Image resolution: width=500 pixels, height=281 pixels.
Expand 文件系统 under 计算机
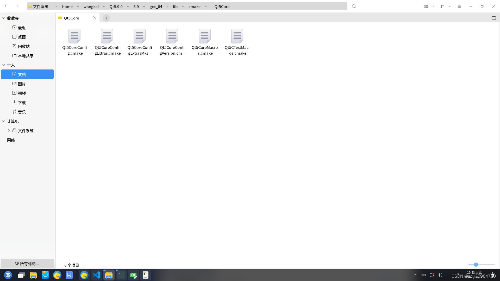(9, 130)
